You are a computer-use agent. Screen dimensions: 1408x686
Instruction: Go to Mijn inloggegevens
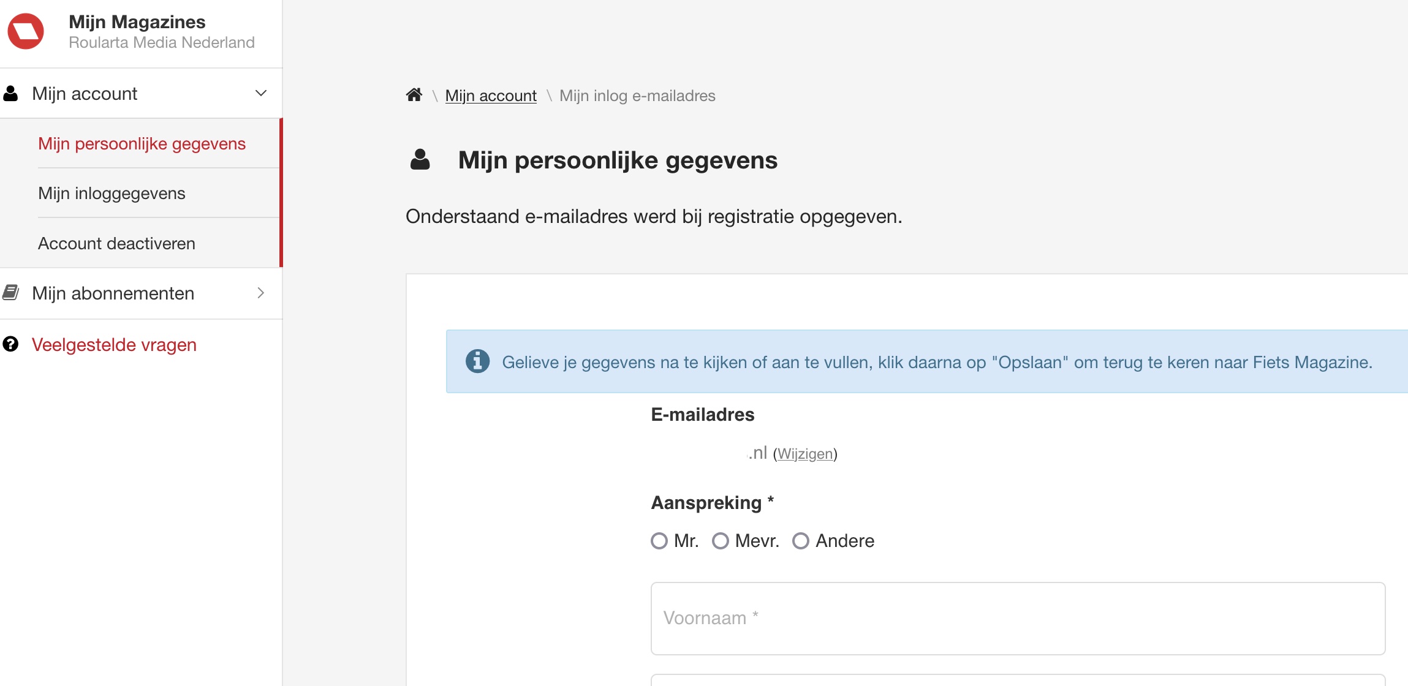coord(112,194)
